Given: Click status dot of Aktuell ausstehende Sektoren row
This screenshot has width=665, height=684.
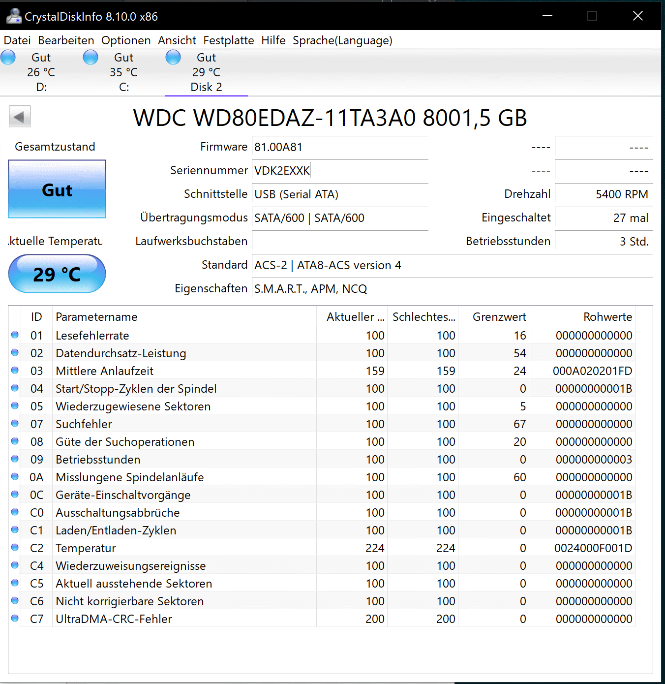Looking at the screenshot, I should click(x=15, y=583).
